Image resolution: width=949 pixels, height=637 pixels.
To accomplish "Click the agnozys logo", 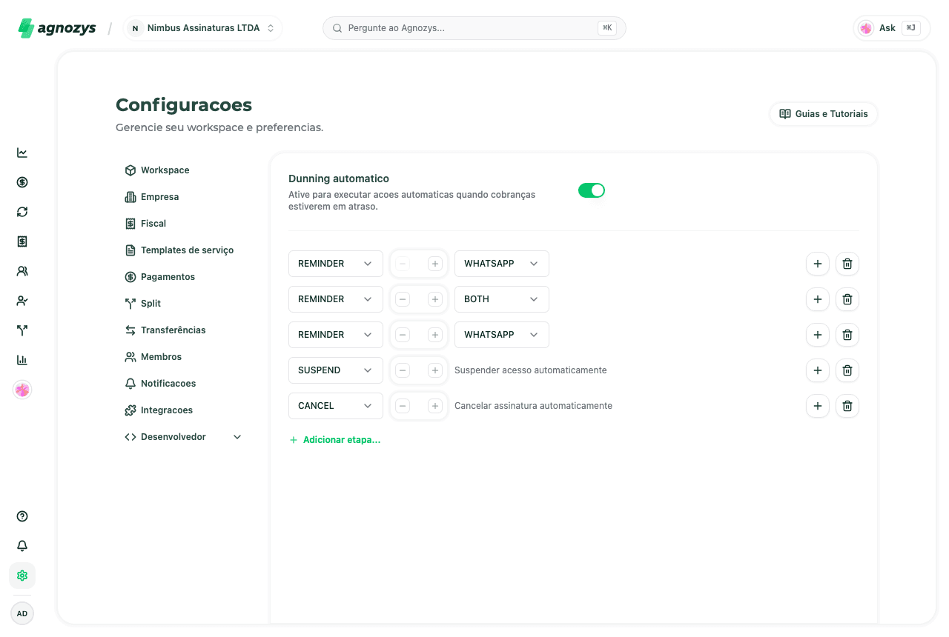I will [57, 28].
